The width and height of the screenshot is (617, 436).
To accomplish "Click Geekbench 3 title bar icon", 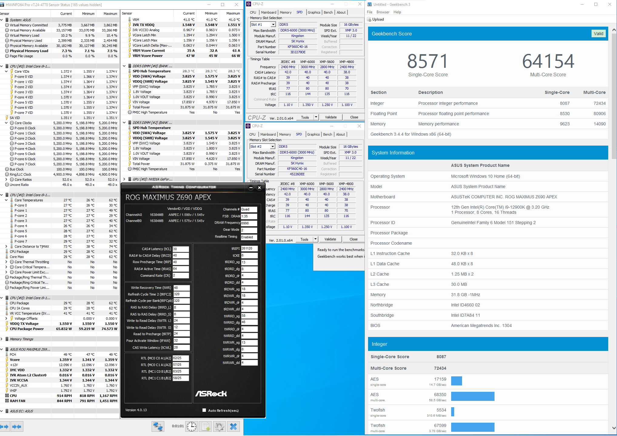I will (x=370, y=5).
